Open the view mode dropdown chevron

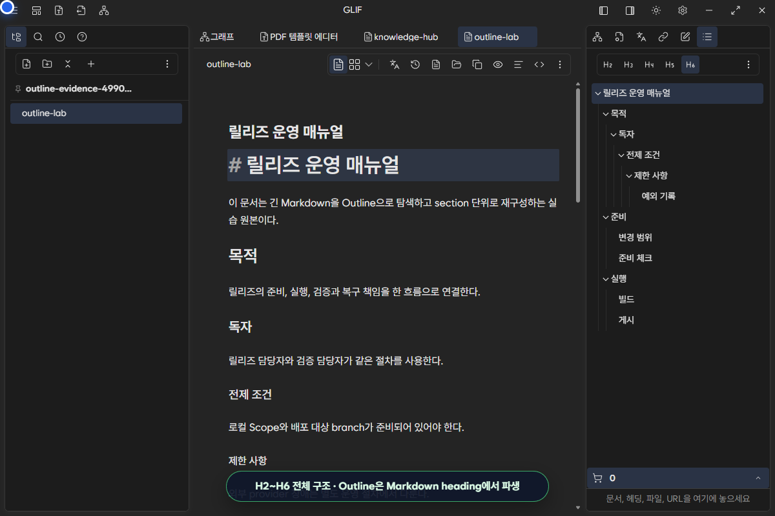click(x=369, y=64)
